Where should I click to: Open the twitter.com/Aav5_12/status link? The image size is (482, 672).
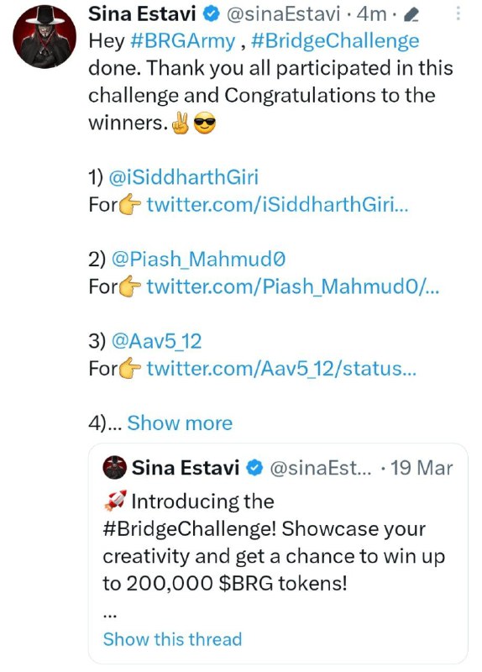(281, 369)
